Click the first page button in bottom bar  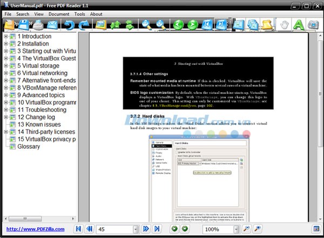point(78,229)
